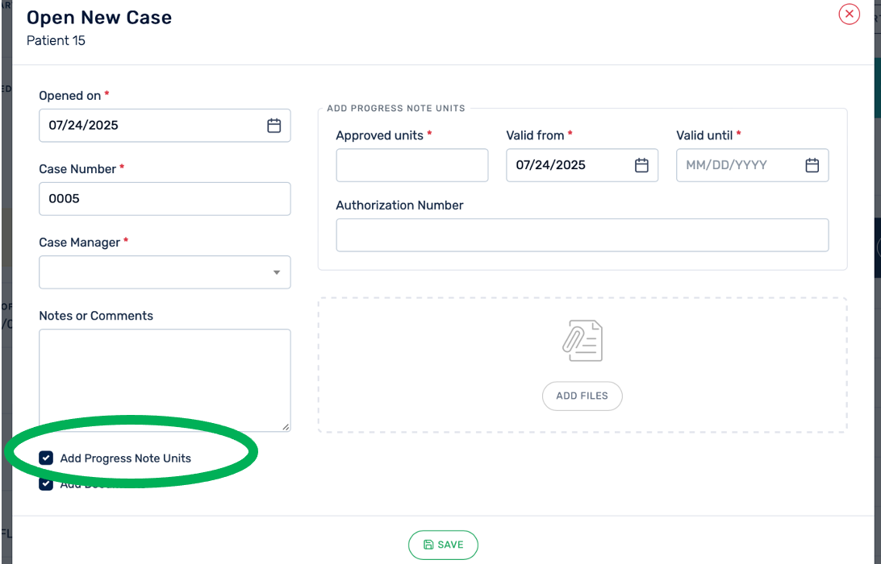Click the Approved units input field
This screenshot has width=881, height=564.
tap(411, 165)
